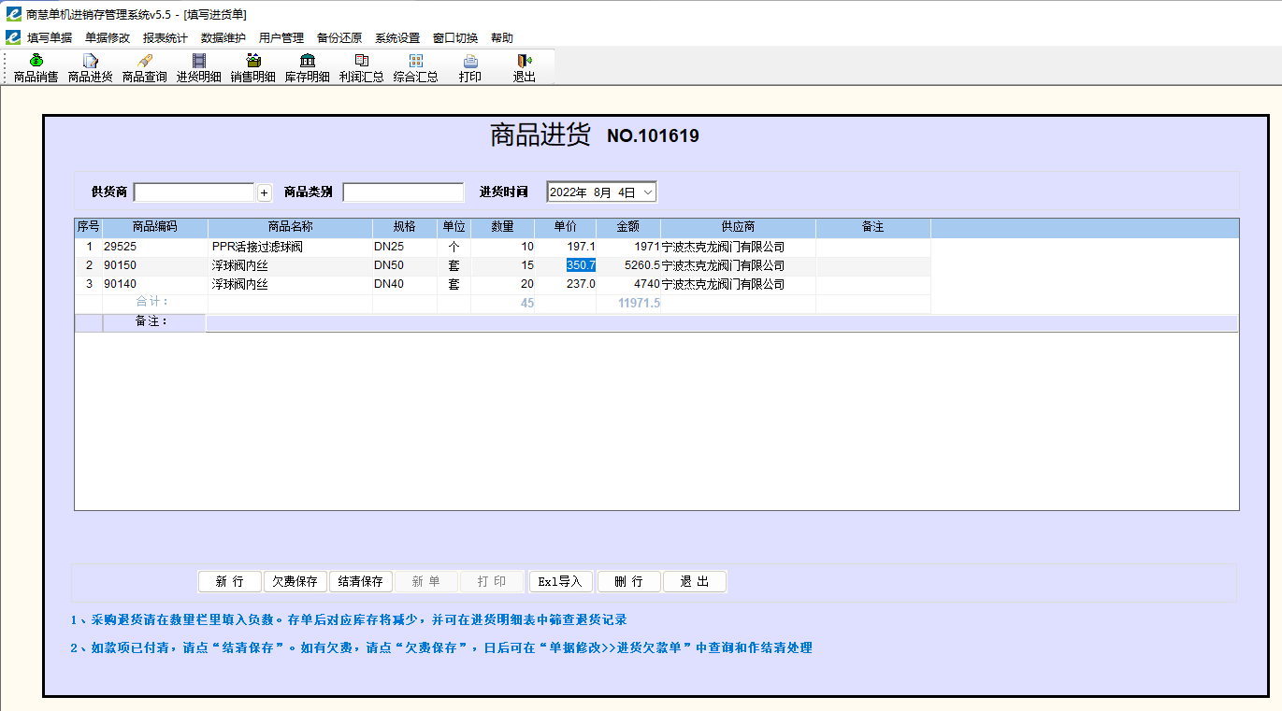1282x711 pixels.
Task: Click the 结清保存 button
Action: [x=361, y=581]
